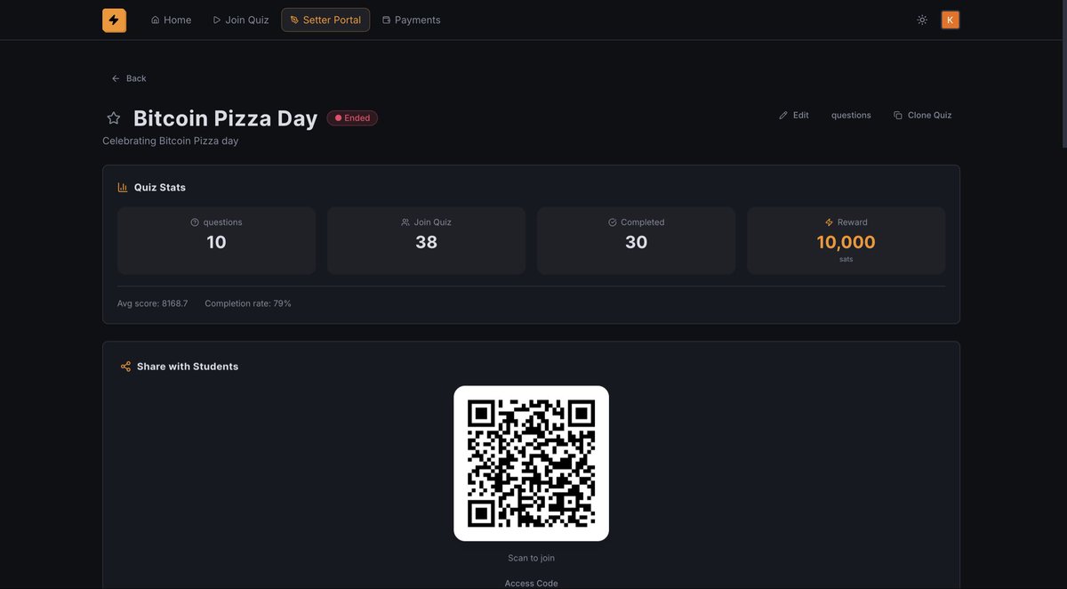Star the Bitcoin Pizza Day quiz
Viewport: 1067px width, 589px height.
tap(113, 117)
